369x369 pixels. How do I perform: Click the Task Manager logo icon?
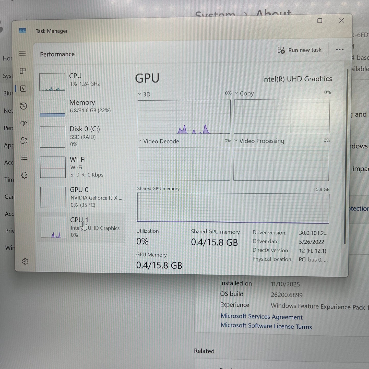coord(22,30)
